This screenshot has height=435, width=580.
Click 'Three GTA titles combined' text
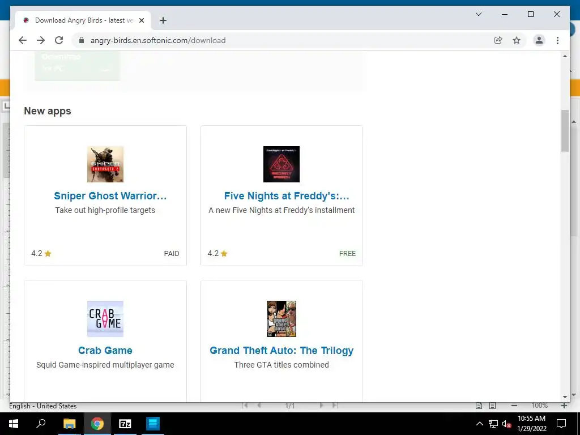point(282,365)
